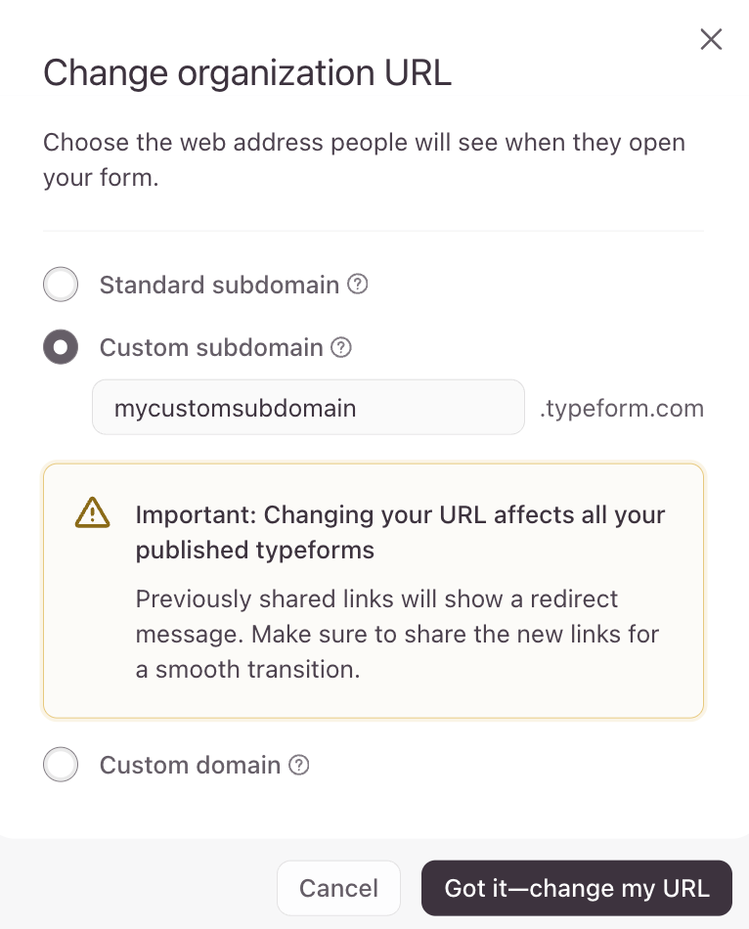
Task: Click the Custom subdomain label text
Action: [x=211, y=347]
